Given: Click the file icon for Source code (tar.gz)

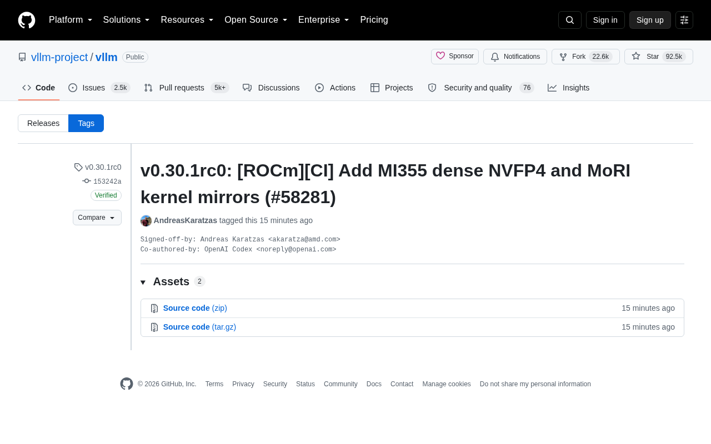Looking at the screenshot, I should tap(154, 327).
